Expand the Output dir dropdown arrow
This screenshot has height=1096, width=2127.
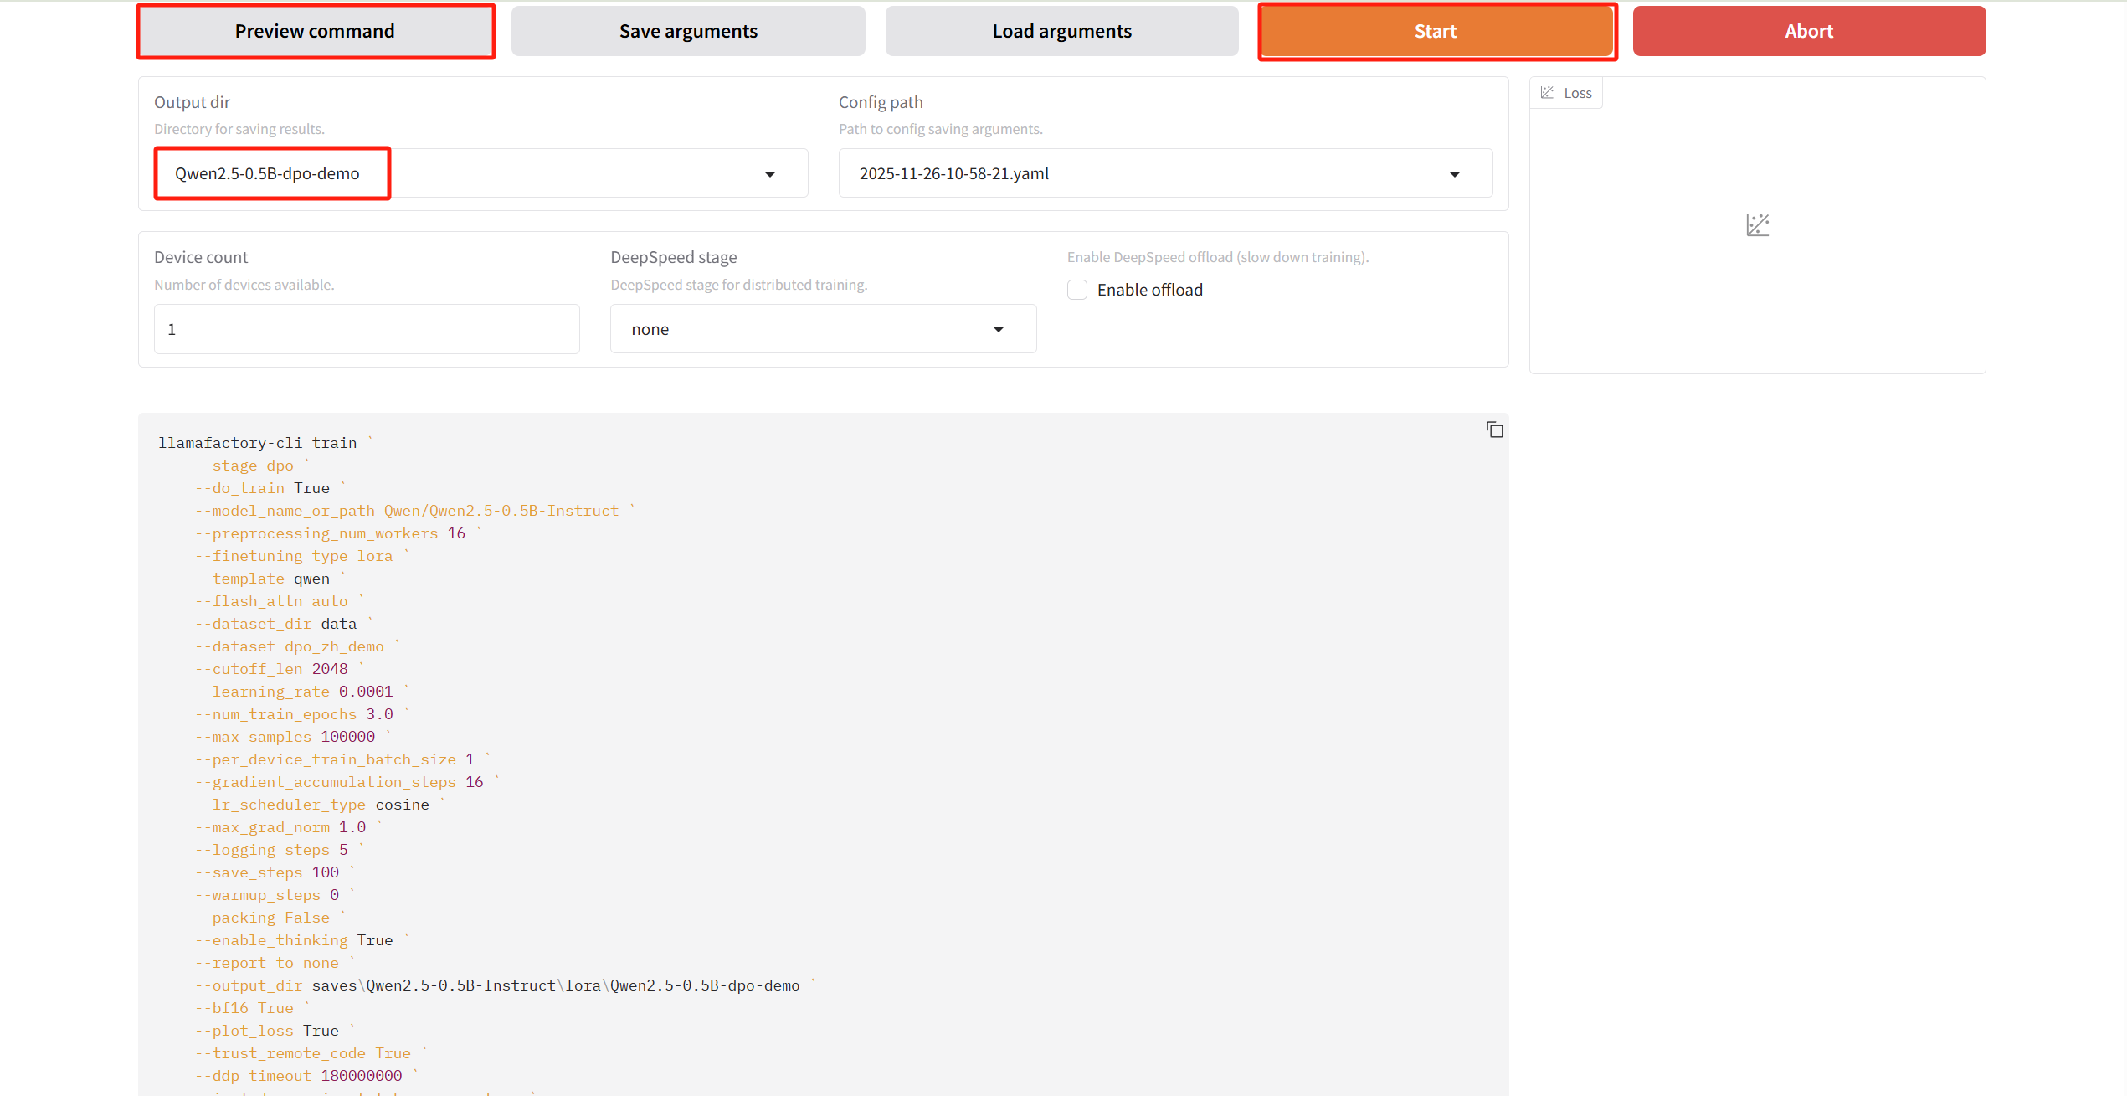(769, 174)
